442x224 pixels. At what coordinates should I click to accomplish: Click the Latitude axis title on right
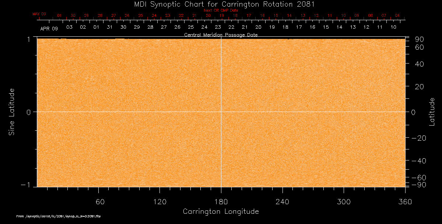coord(432,112)
